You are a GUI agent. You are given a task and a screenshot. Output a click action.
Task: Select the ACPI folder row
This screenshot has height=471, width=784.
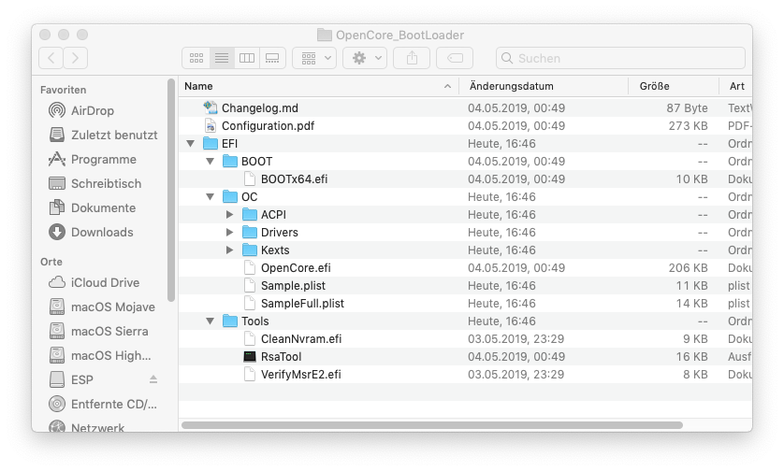click(x=466, y=215)
